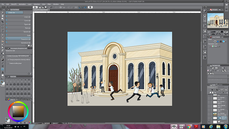The height and width of the screenshot is (129, 229).
Task: Open Google Chrome from the Windows taskbar
Action: click(189, 126)
